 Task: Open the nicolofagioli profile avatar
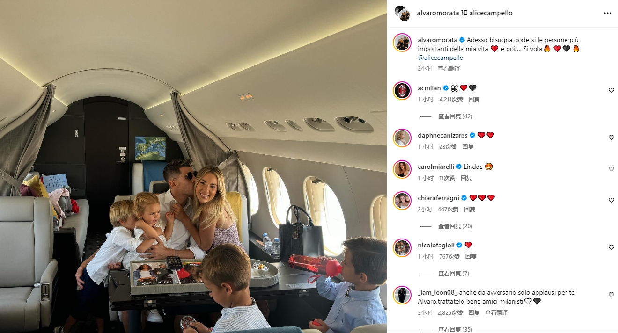402,248
